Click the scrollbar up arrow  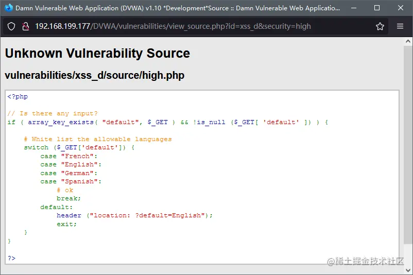(408, 41)
